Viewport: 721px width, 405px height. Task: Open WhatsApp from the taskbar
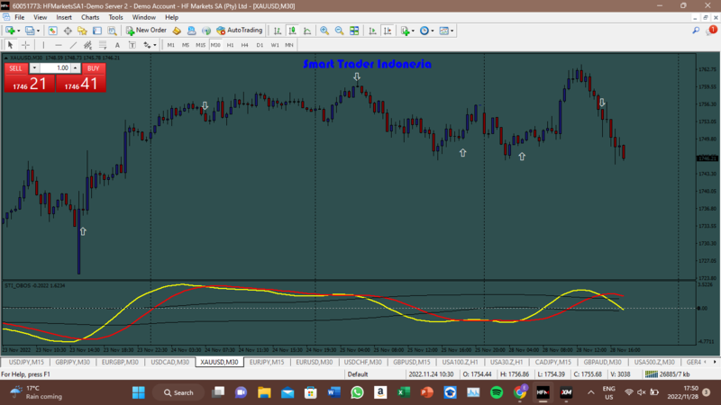[357, 392]
